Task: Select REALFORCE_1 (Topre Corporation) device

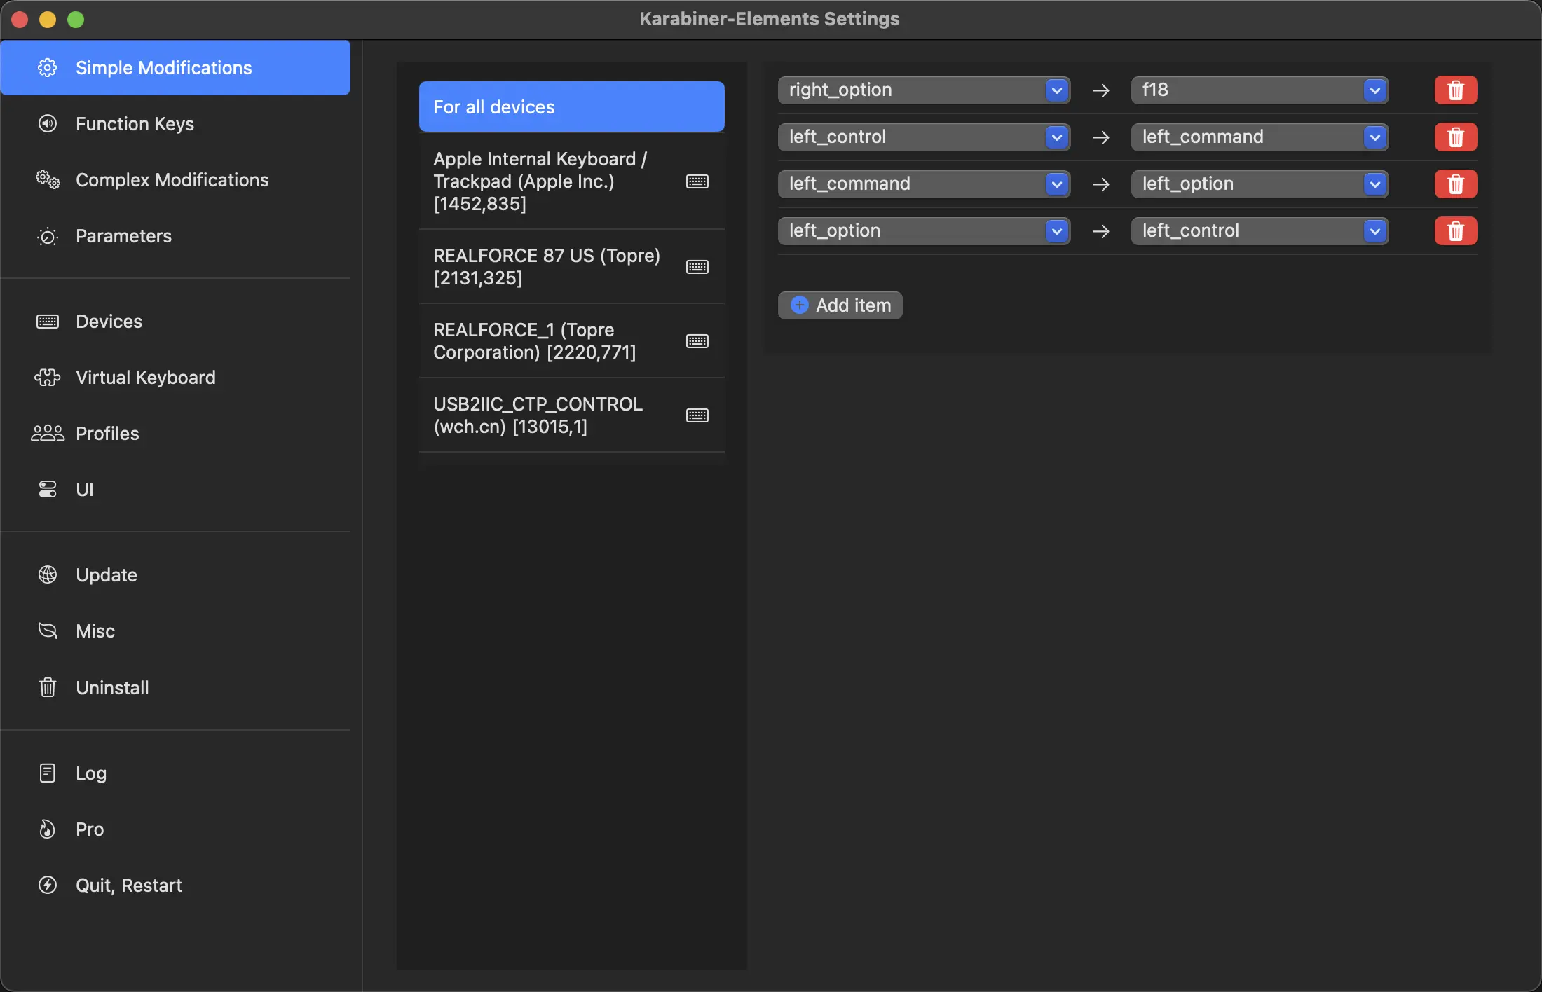Action: tap(572, 341)
